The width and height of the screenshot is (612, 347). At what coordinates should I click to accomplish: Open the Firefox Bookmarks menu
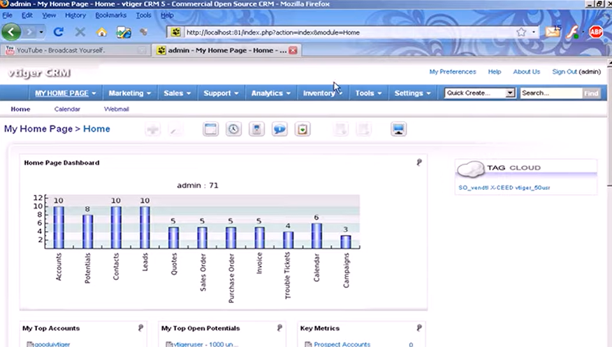click(x=111, y=15)
